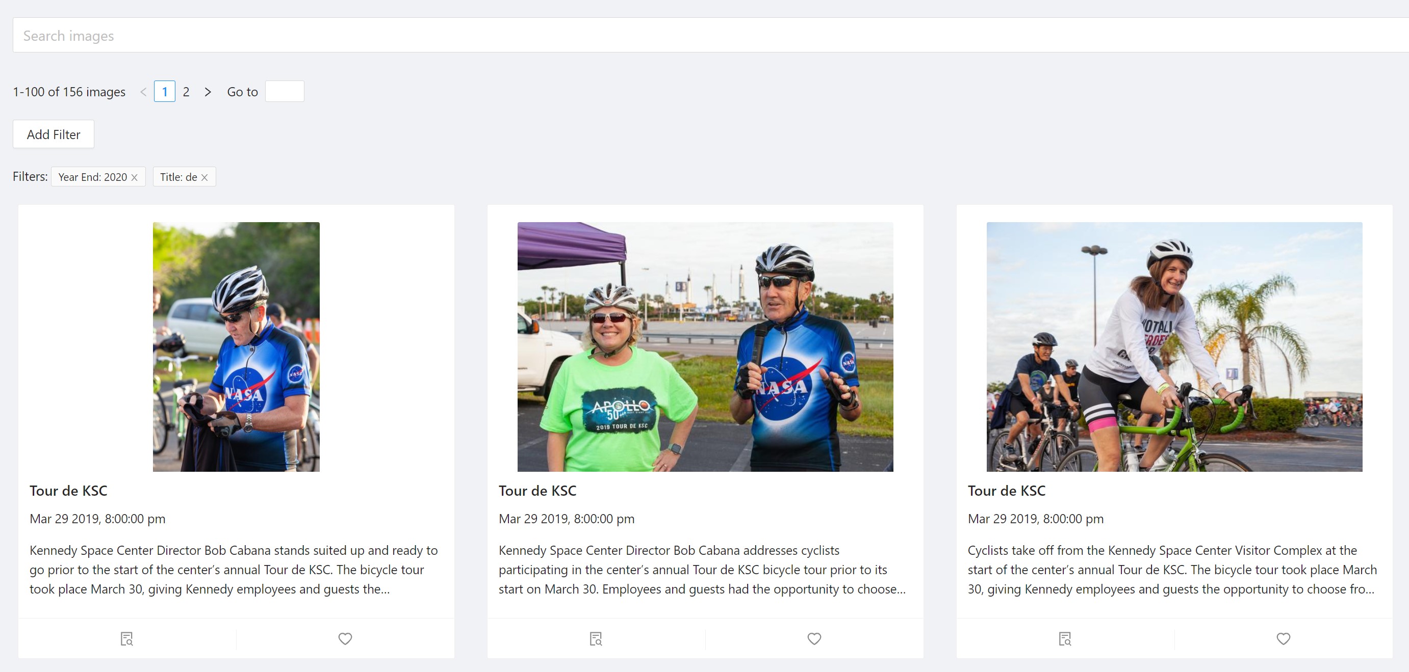Toggle the heart icon on the middle card

tap(814, 639)
